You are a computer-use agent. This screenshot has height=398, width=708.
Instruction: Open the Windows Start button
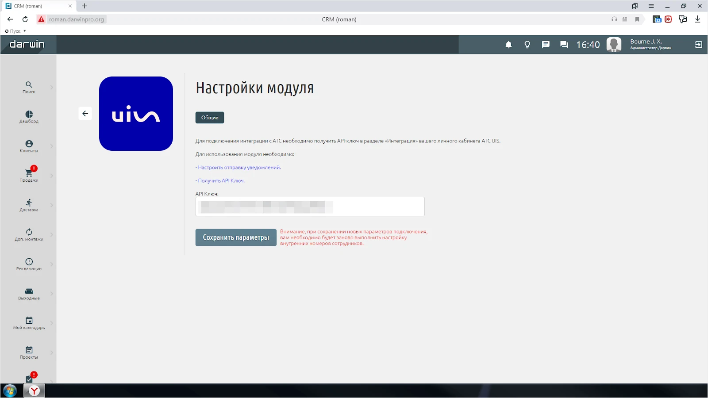pos(10,391)
